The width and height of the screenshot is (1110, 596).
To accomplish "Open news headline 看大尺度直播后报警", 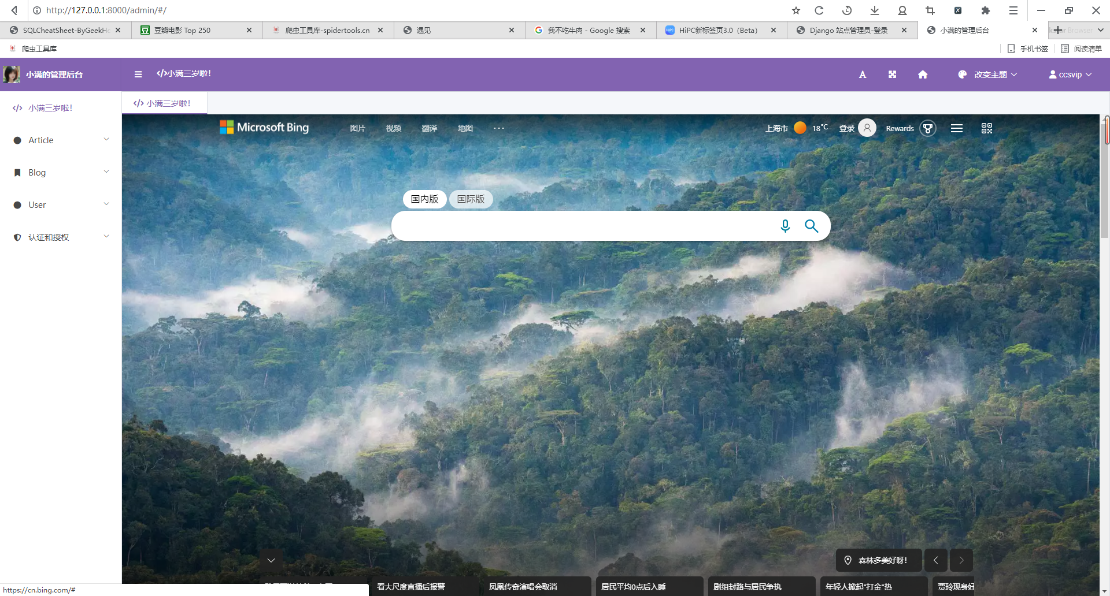I will click(x=411, y=587).
